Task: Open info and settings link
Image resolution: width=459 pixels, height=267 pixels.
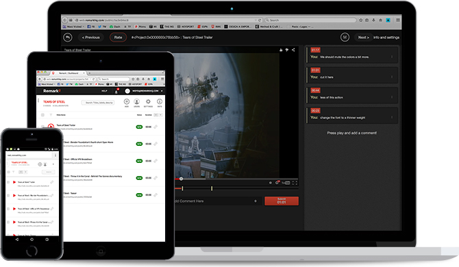Action: [x=386, y=38]
